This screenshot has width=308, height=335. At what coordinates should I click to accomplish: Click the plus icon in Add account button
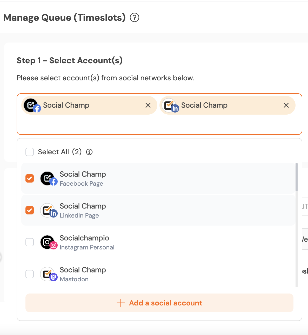click(121, 303)
